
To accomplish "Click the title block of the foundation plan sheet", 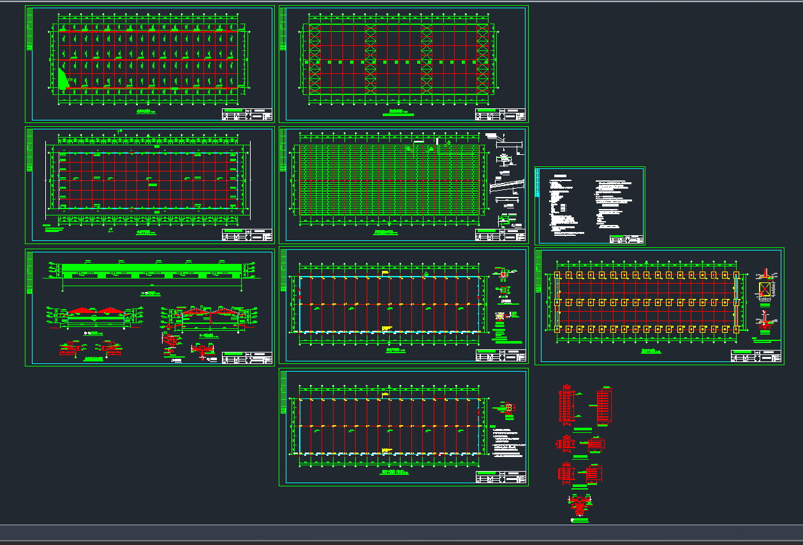I will tap(756, 356).
